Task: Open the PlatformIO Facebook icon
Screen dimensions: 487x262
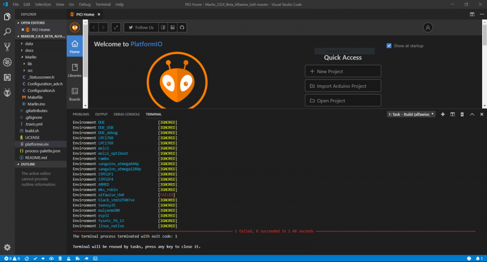Action: 163,28
